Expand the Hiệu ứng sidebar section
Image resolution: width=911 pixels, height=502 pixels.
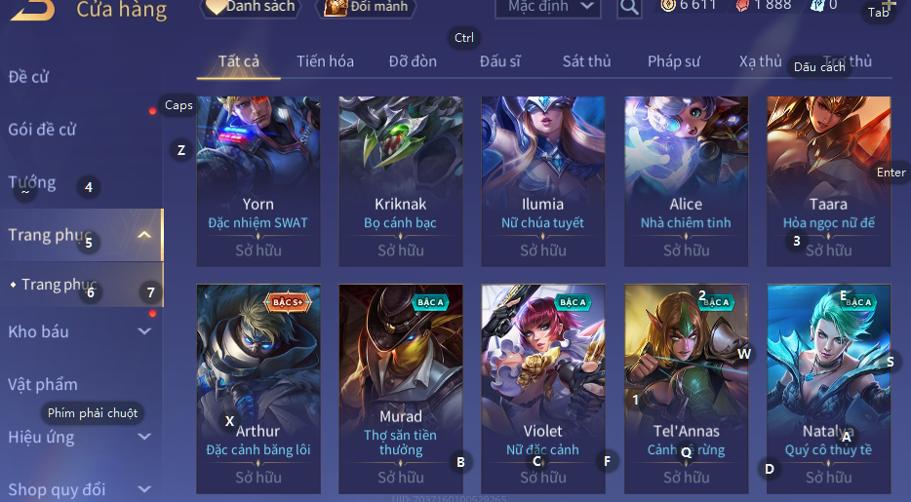click(x=144, y=437)
